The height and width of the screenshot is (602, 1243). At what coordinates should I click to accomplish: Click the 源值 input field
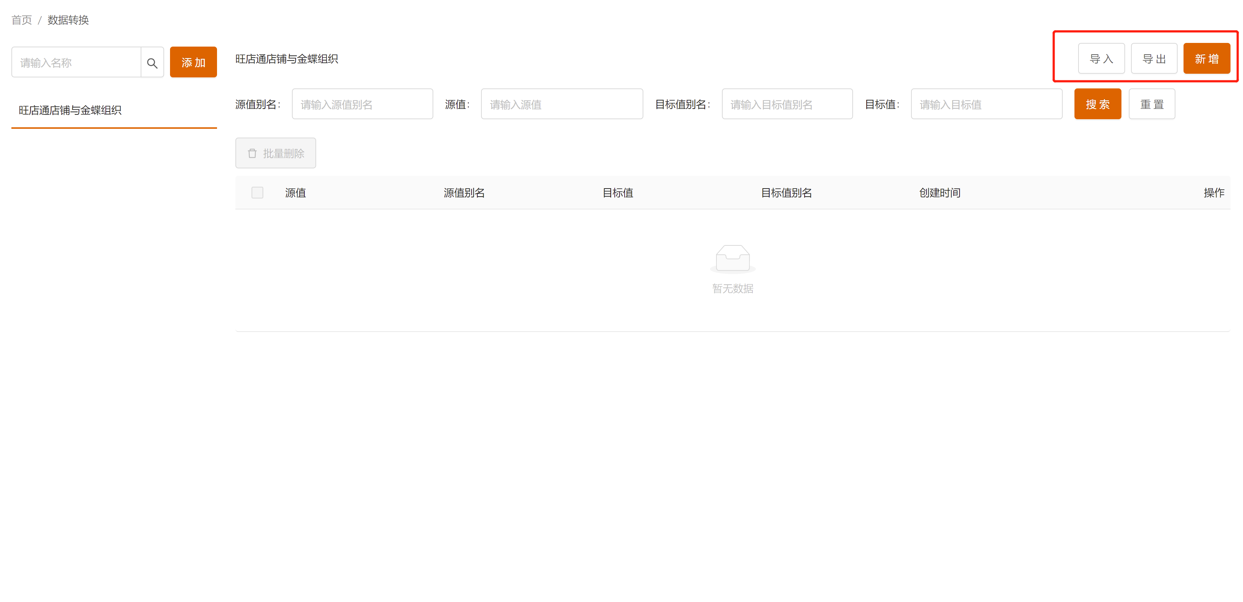pyautogui.click(x=562, y=104)
